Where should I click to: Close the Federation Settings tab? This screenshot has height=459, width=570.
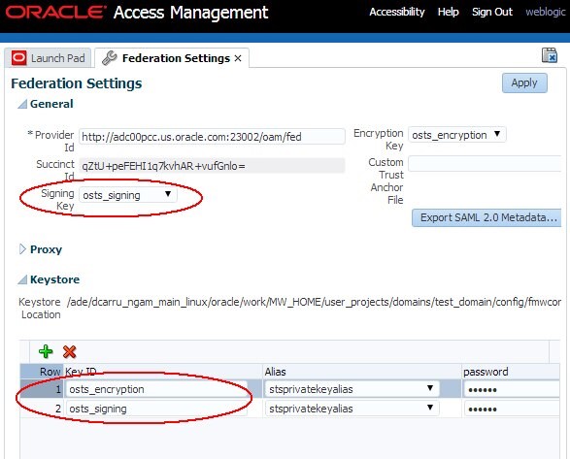tap(238, 58)
